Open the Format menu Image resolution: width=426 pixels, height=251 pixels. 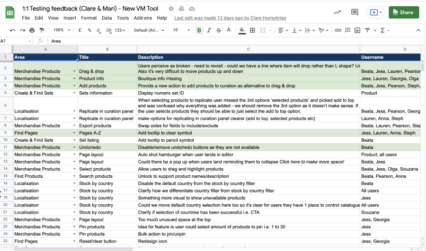tap(89, 18)
